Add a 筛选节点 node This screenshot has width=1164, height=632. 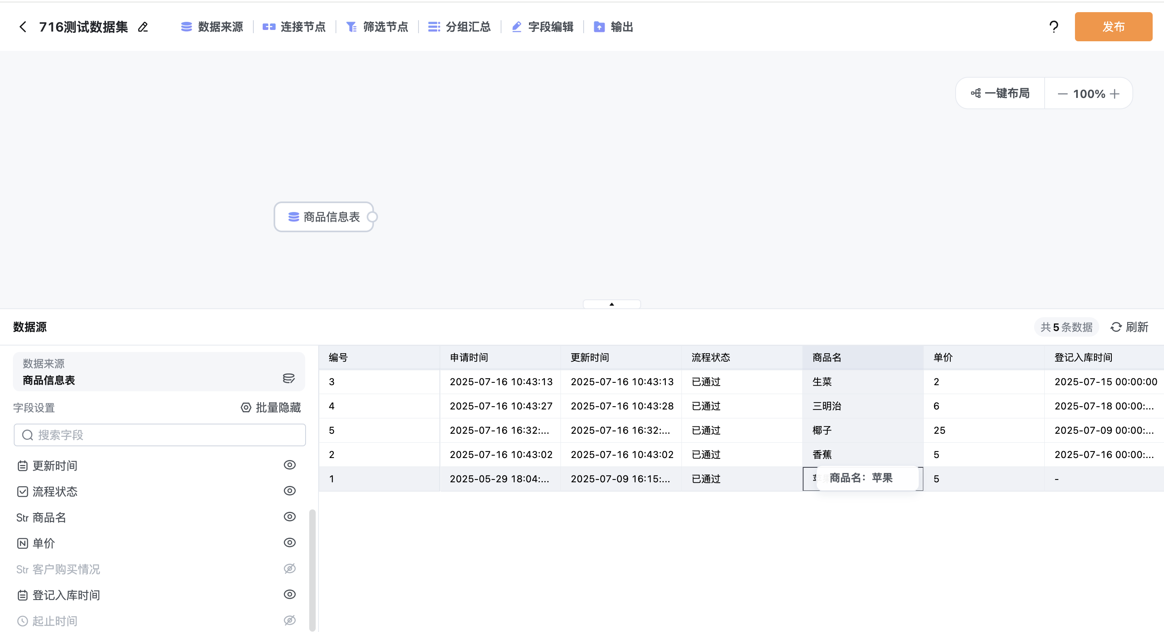(377, 27)
